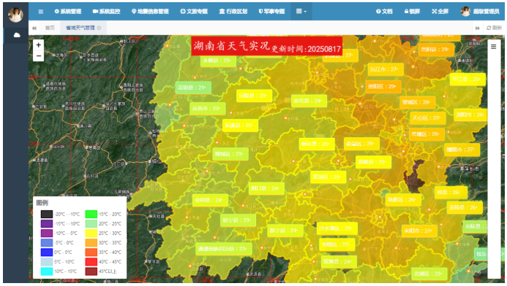Click the red 40℃ - 45℃ legend swatch
Image resolution: width=507 pixels, height=286 pixels.
coord(91,262)
